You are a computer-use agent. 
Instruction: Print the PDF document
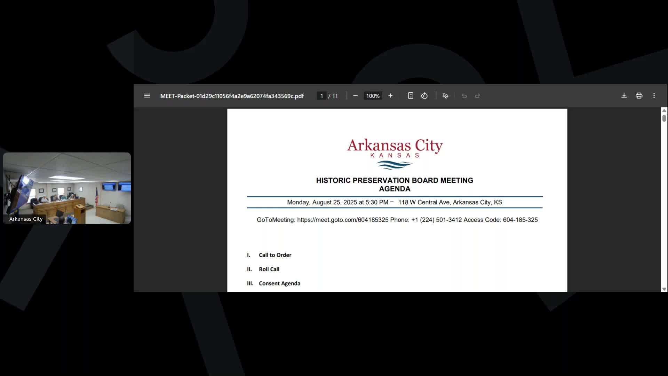pyautogui.click(x=639, y=96)
